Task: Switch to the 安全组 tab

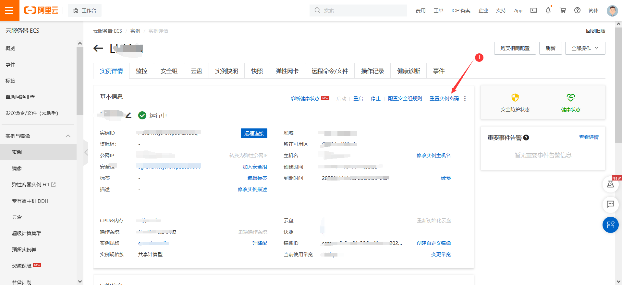Action: [x=169, y=71]
